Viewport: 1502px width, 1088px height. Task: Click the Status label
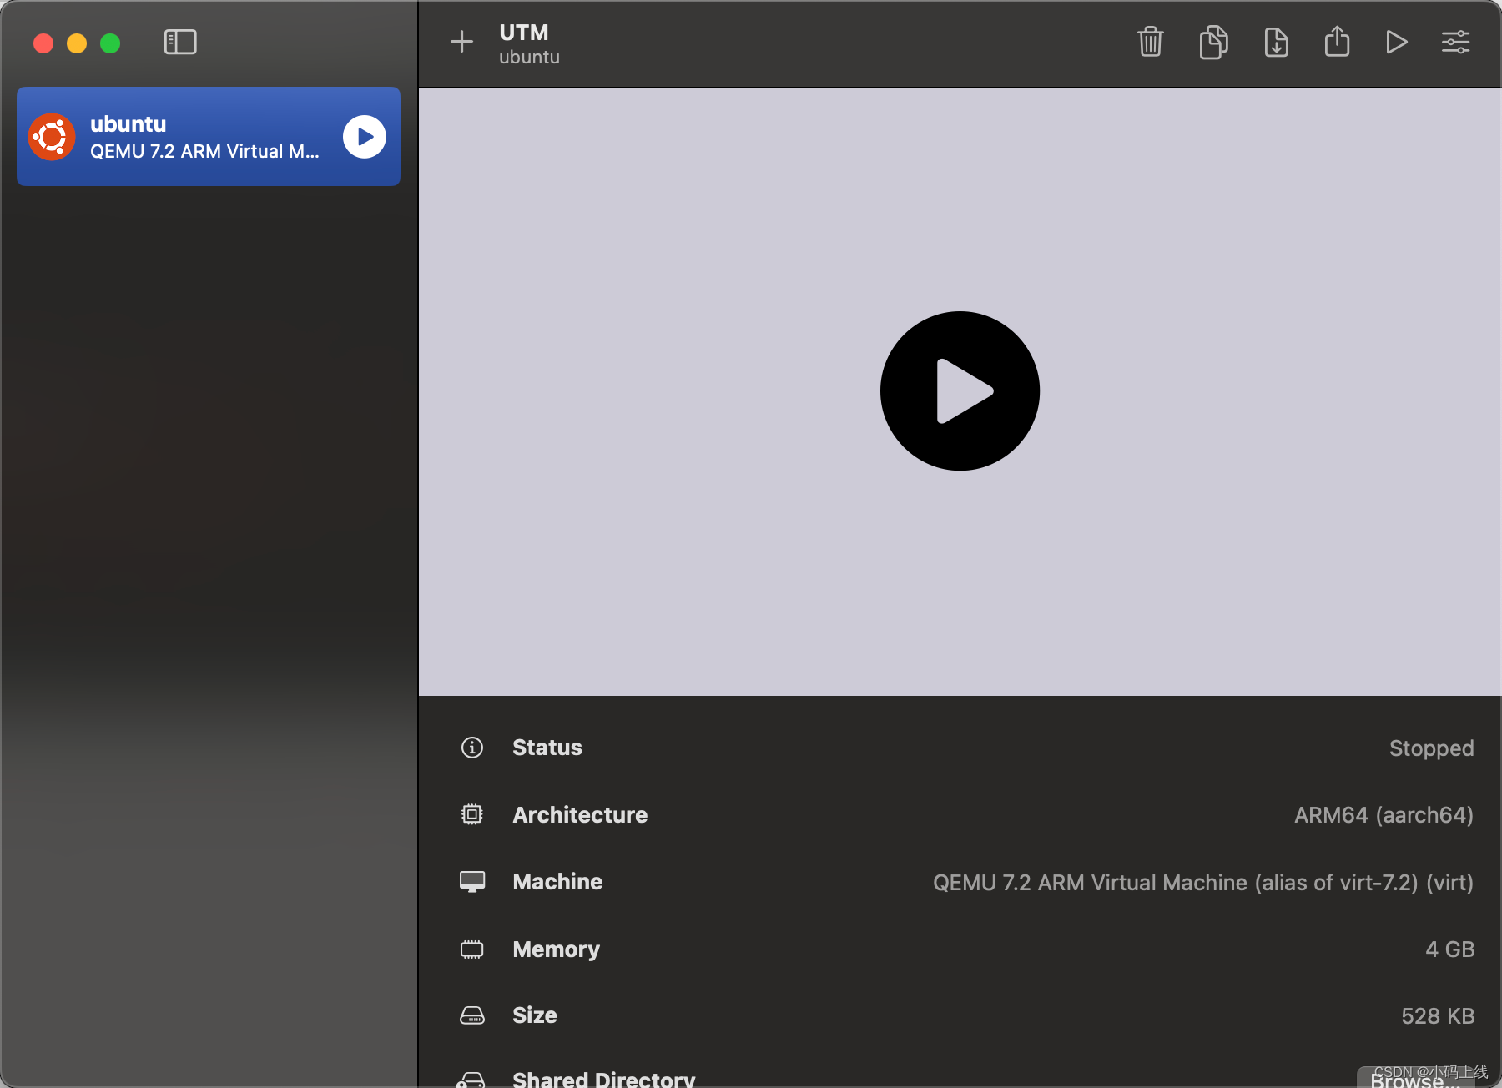tap(547, 748)
